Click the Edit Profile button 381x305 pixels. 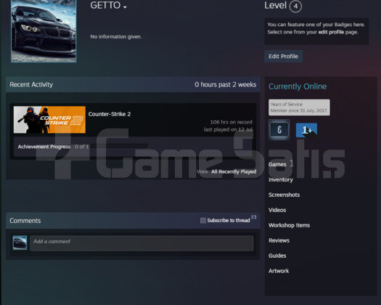click(x=283, y=57)
